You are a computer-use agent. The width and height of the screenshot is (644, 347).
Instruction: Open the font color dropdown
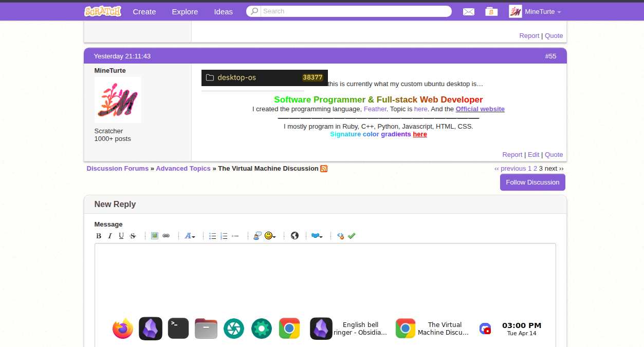click(190, 236)
